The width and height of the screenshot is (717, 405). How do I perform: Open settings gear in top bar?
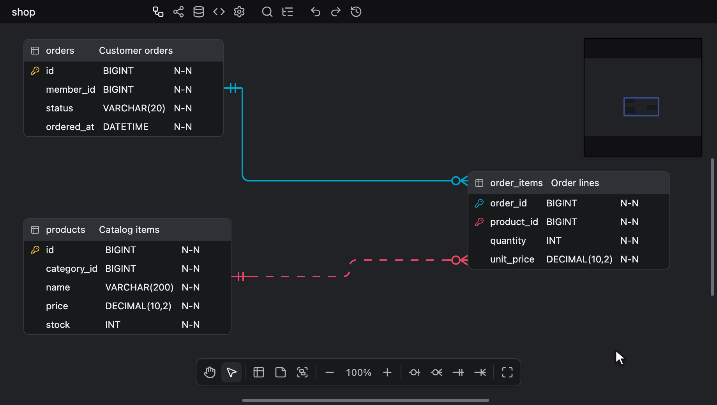pyautogui.click(x=239, y=12)
